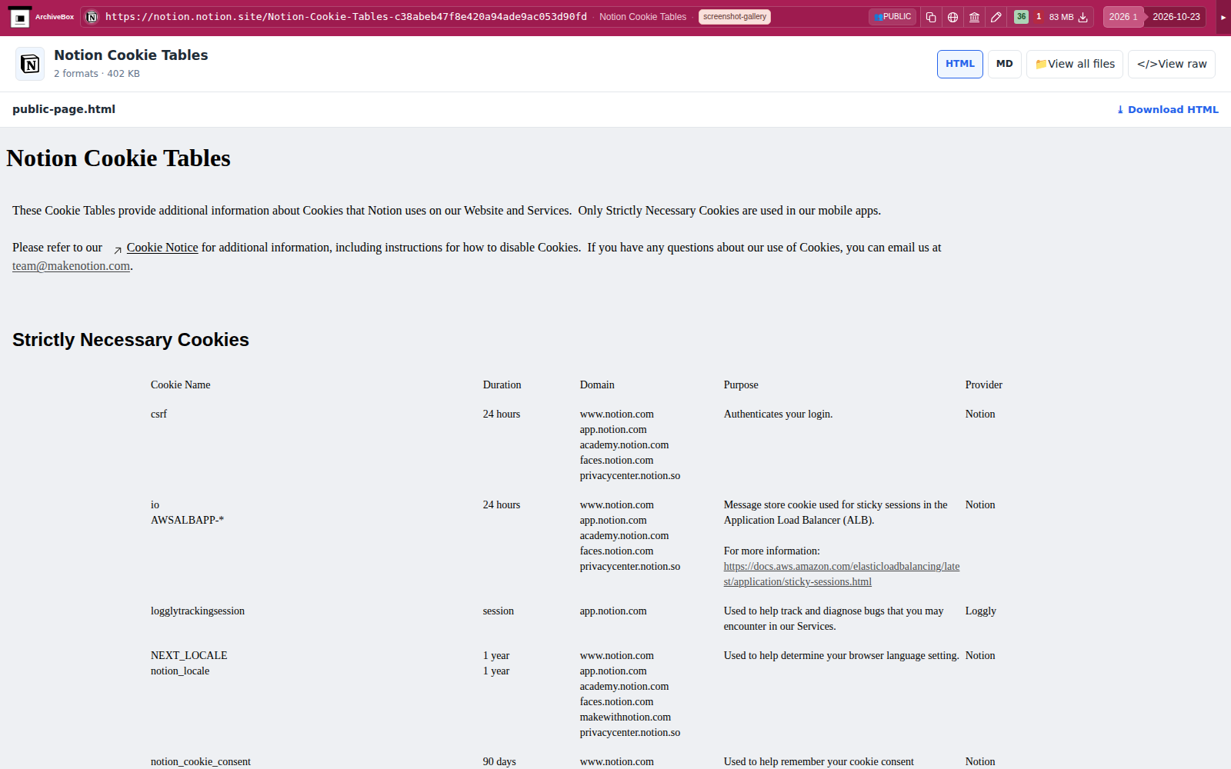Image resolution: width=1231 pixels, height=769 pixels.
Task: Click the globe icon in top bar
Action: [x=952, y=17]
